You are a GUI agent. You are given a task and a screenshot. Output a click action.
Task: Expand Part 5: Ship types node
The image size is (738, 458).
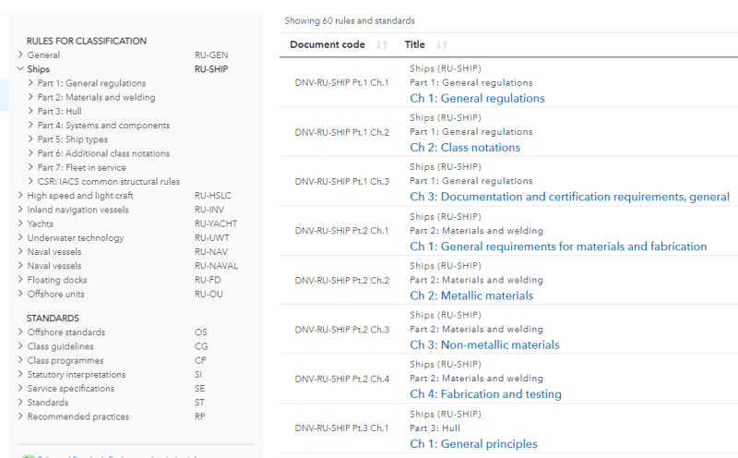tap(30, 139)
